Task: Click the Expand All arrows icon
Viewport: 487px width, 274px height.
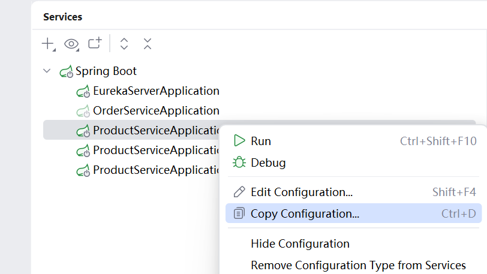Action: (124, 44)
